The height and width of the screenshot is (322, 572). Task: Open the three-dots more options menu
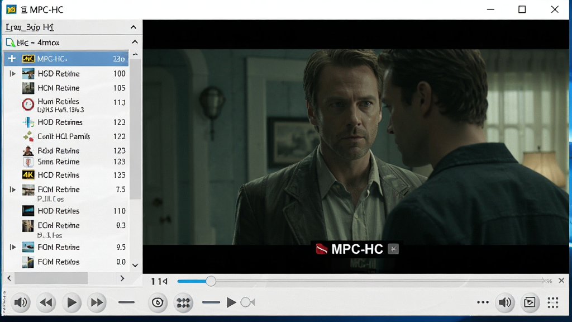click(x=483, y=302)
